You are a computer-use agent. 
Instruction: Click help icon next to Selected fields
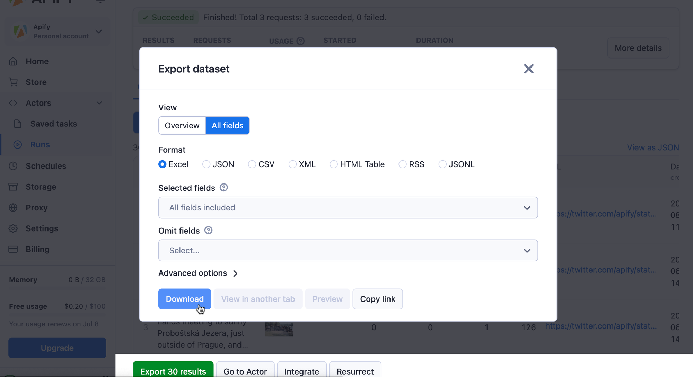pyautogui.click(x=224, y=188)
